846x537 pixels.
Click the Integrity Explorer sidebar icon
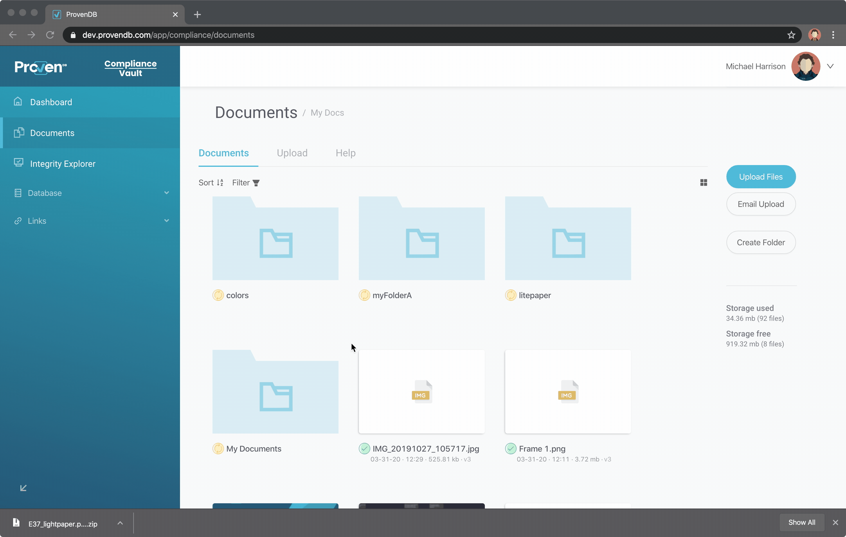(18, 163)
